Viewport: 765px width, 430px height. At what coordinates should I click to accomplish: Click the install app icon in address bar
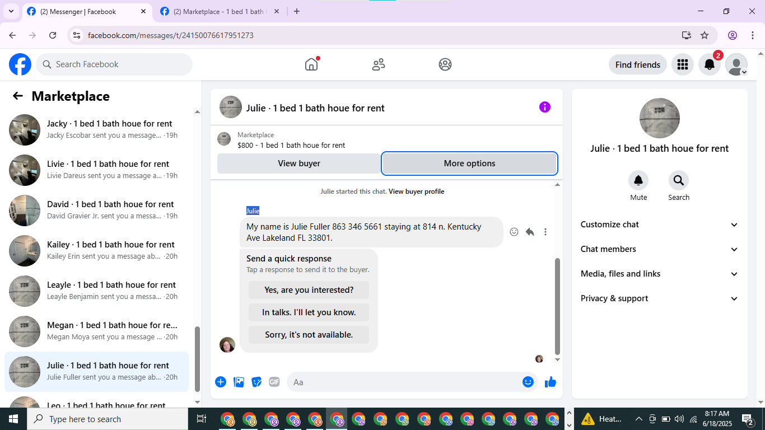(687, 35)
